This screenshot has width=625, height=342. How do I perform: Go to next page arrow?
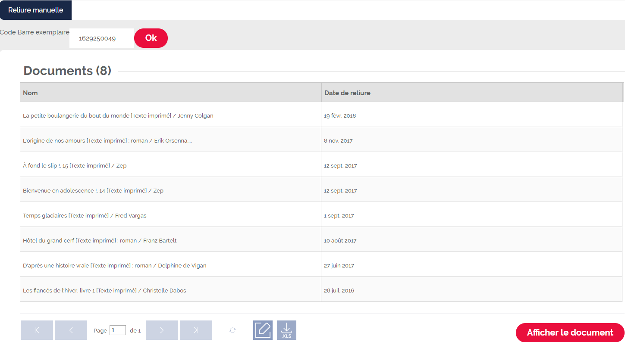pyautogui.click(x=162, y=330)
